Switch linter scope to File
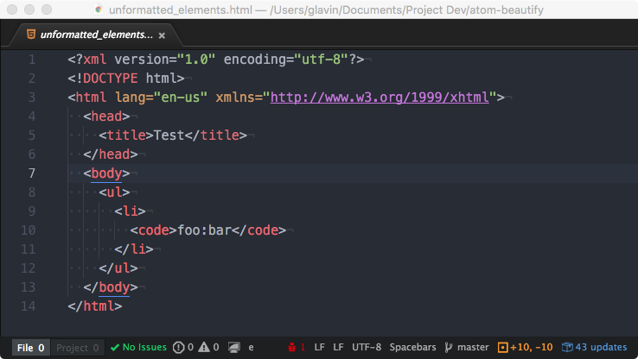 point(30,348)
